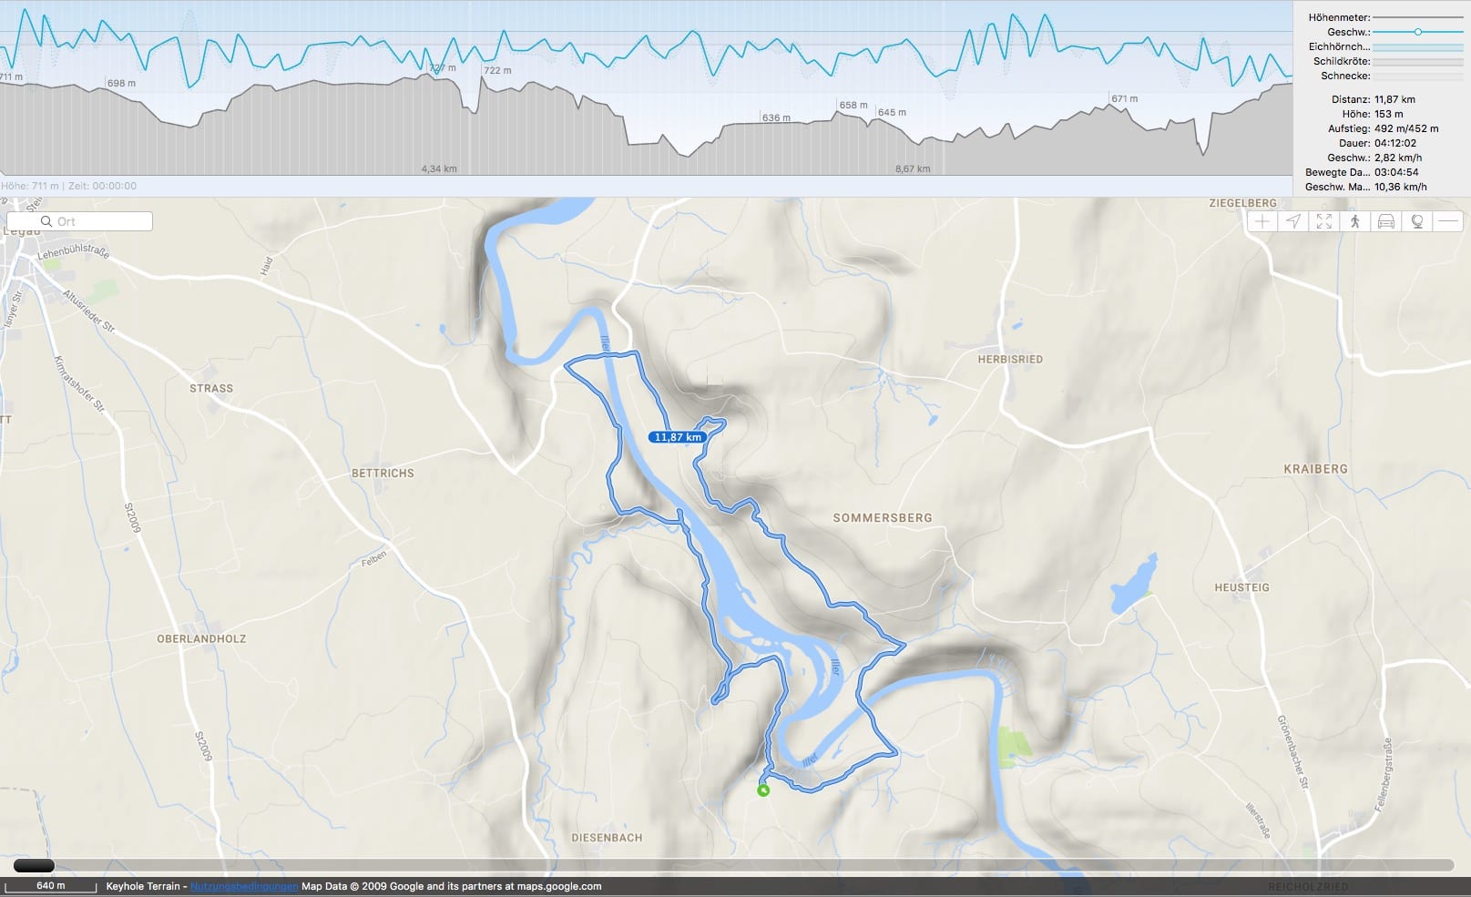Screen dimensions: 1471x897
Task: Click the green route start marker
Action: tap(763, 790)
